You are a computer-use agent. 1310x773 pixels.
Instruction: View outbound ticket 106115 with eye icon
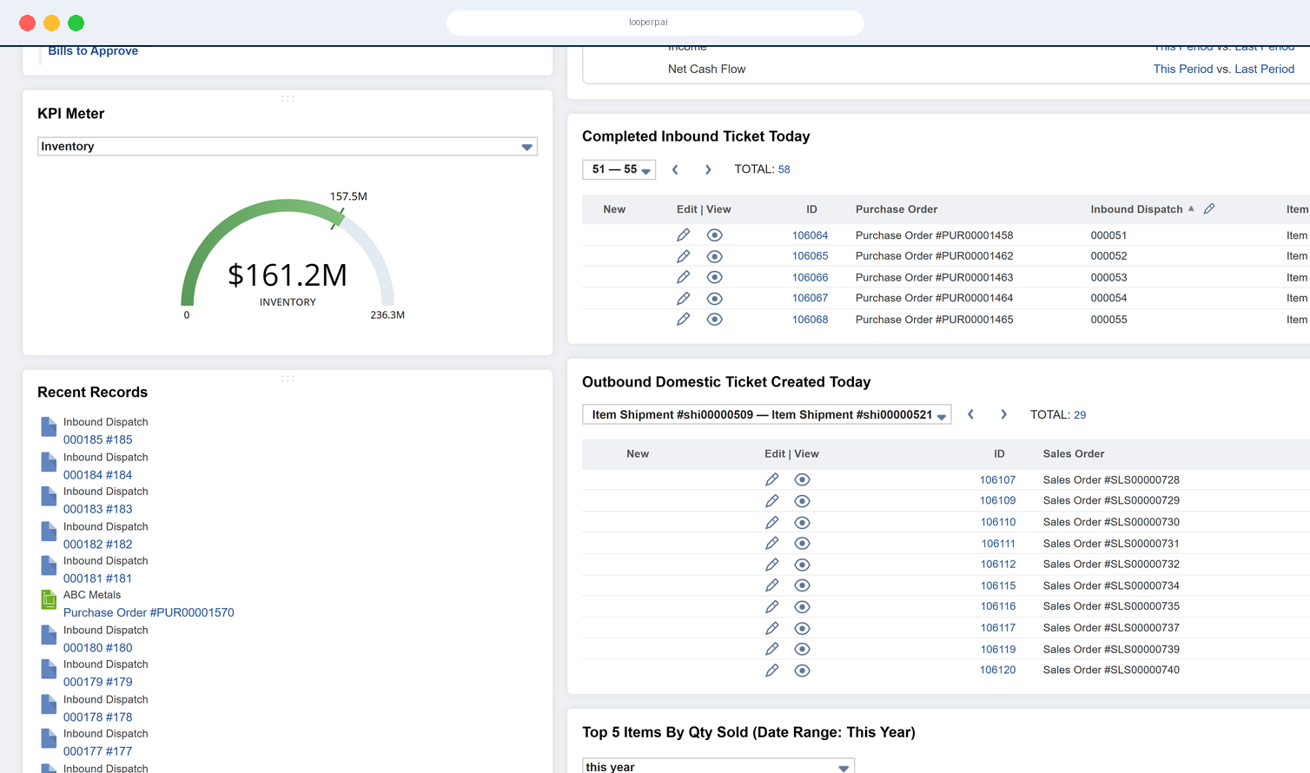click(x=802, y=585)
